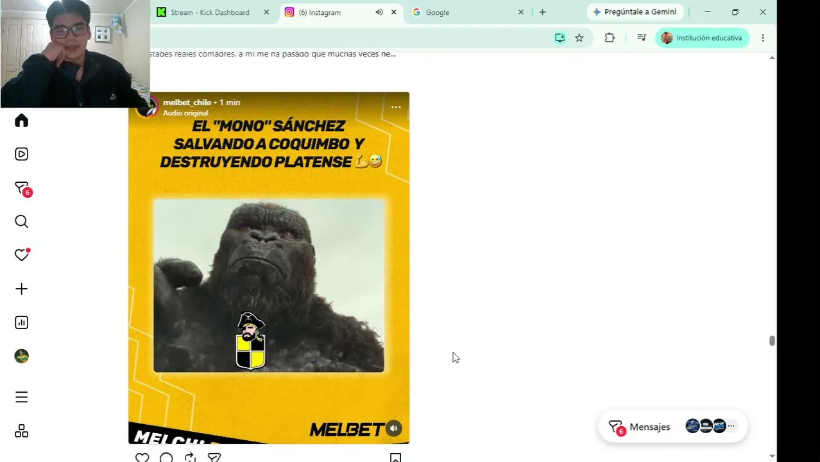
Task: Create a new post with plus icon
Action: [21, 289]
